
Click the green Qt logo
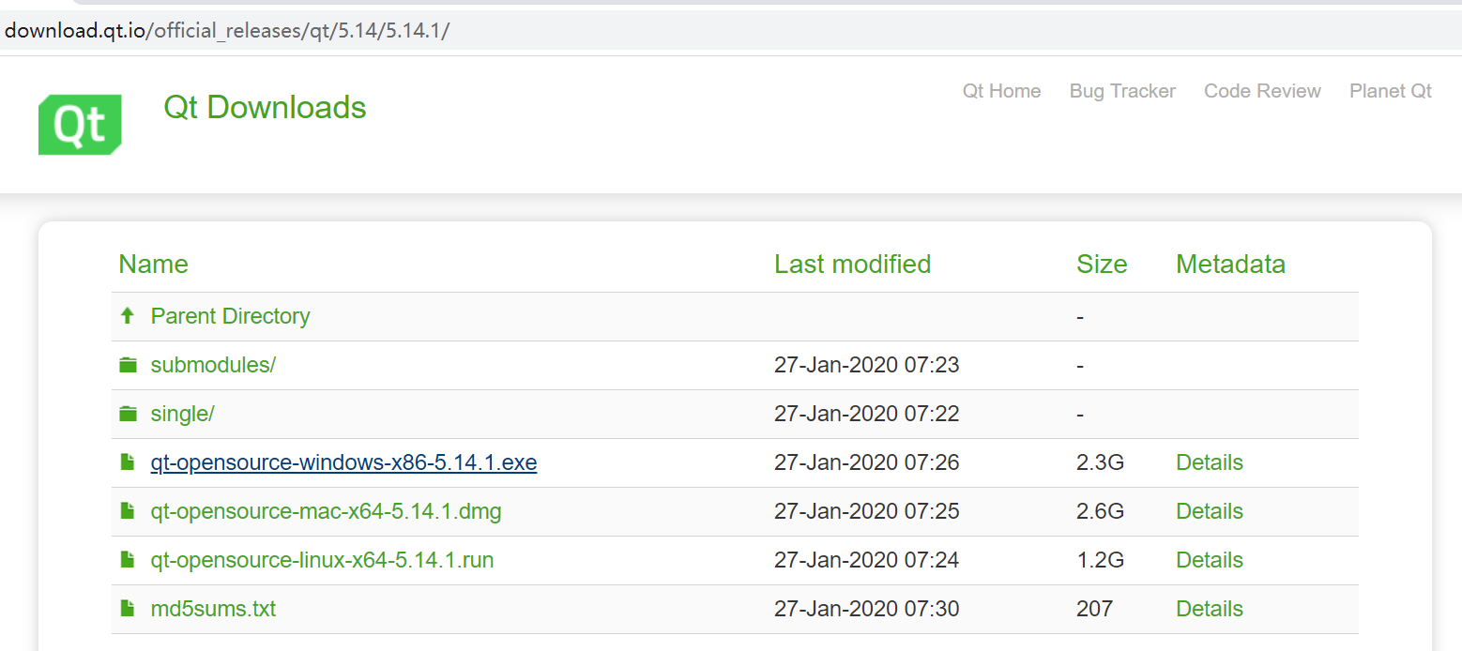[x=80, y=125]
